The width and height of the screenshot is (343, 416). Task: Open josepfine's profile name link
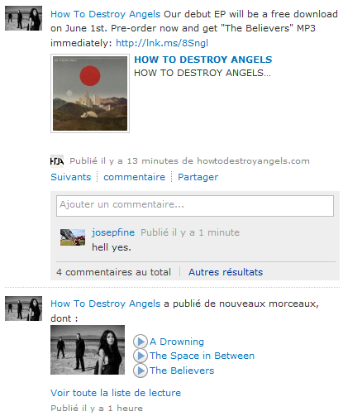pyautogui.click(x=113, y=232)
